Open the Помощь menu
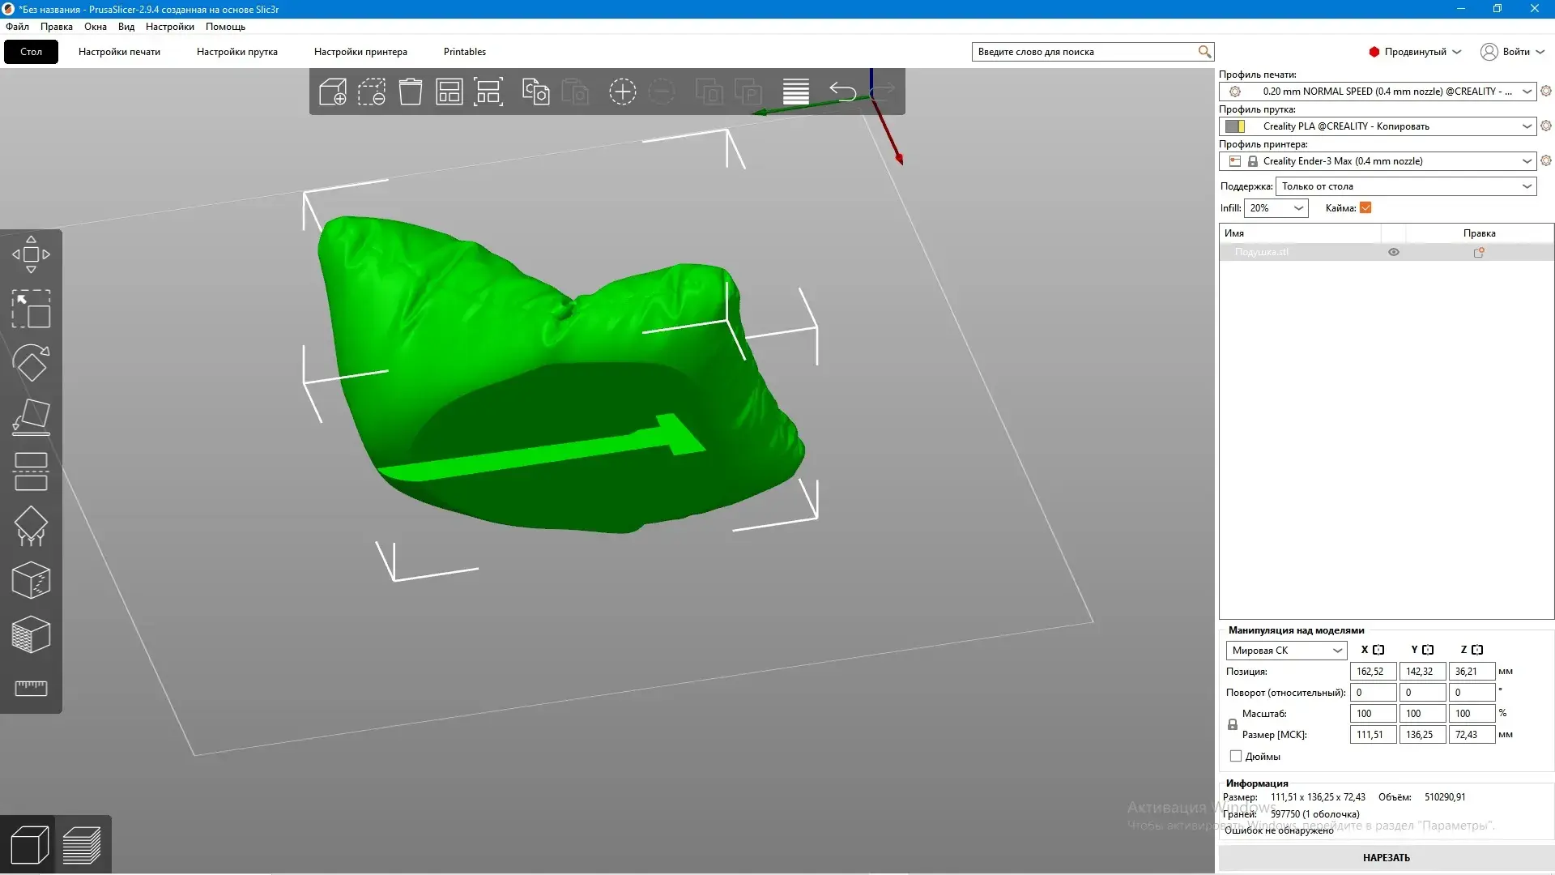 click(x=225, y=27)
